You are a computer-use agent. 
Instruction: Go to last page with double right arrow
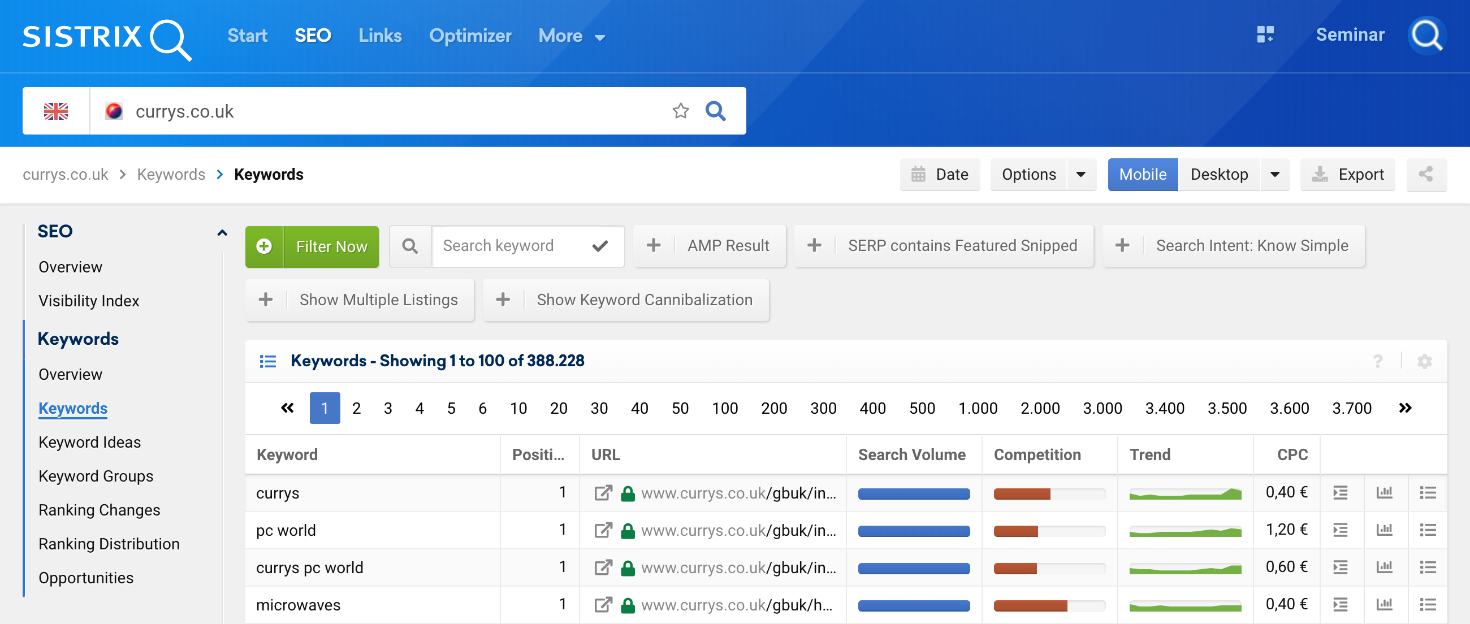(x=1405, y=408)
